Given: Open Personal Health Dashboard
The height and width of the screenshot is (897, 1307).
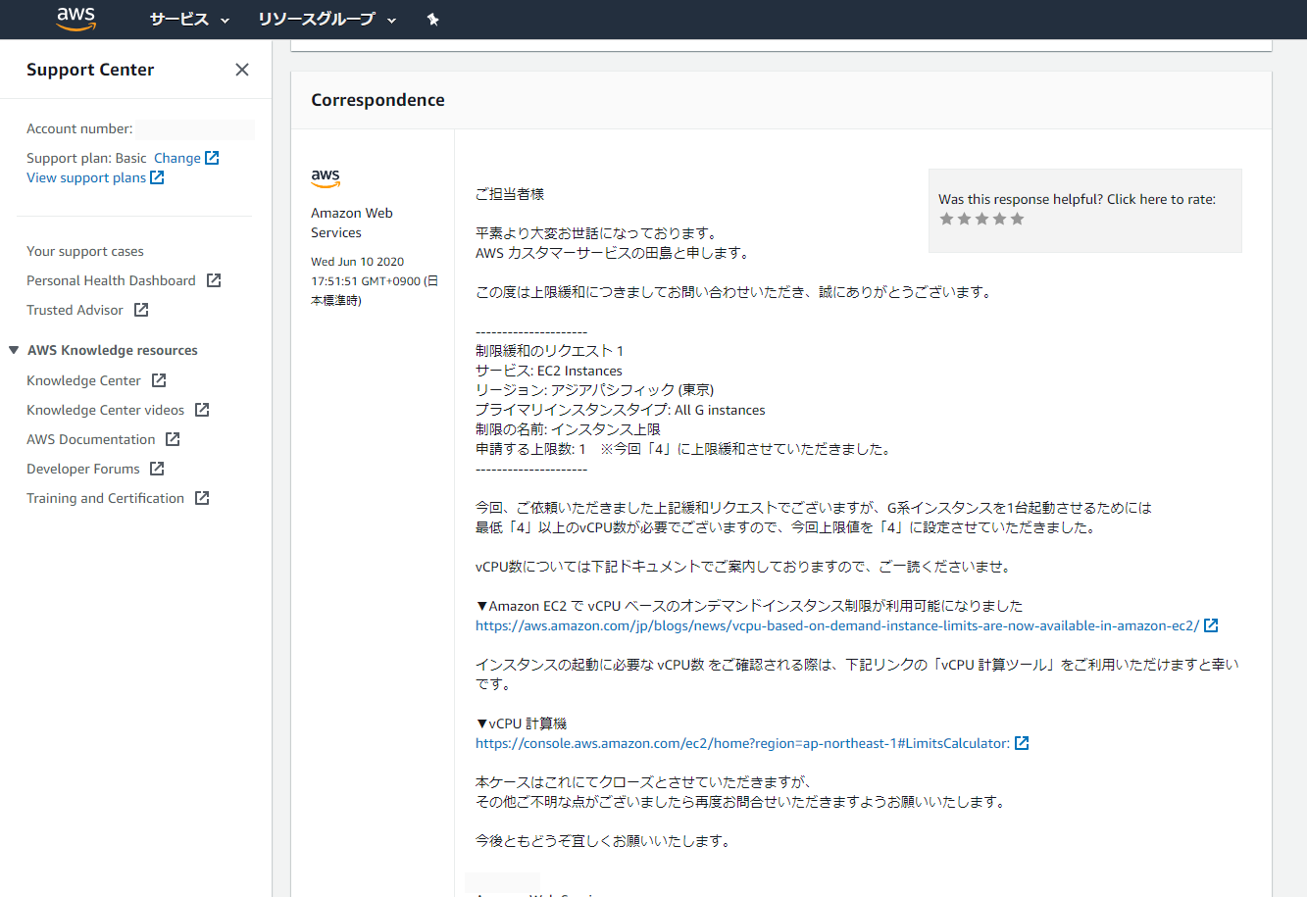Looking at the screenshot, I should click(x=111, y=280).
